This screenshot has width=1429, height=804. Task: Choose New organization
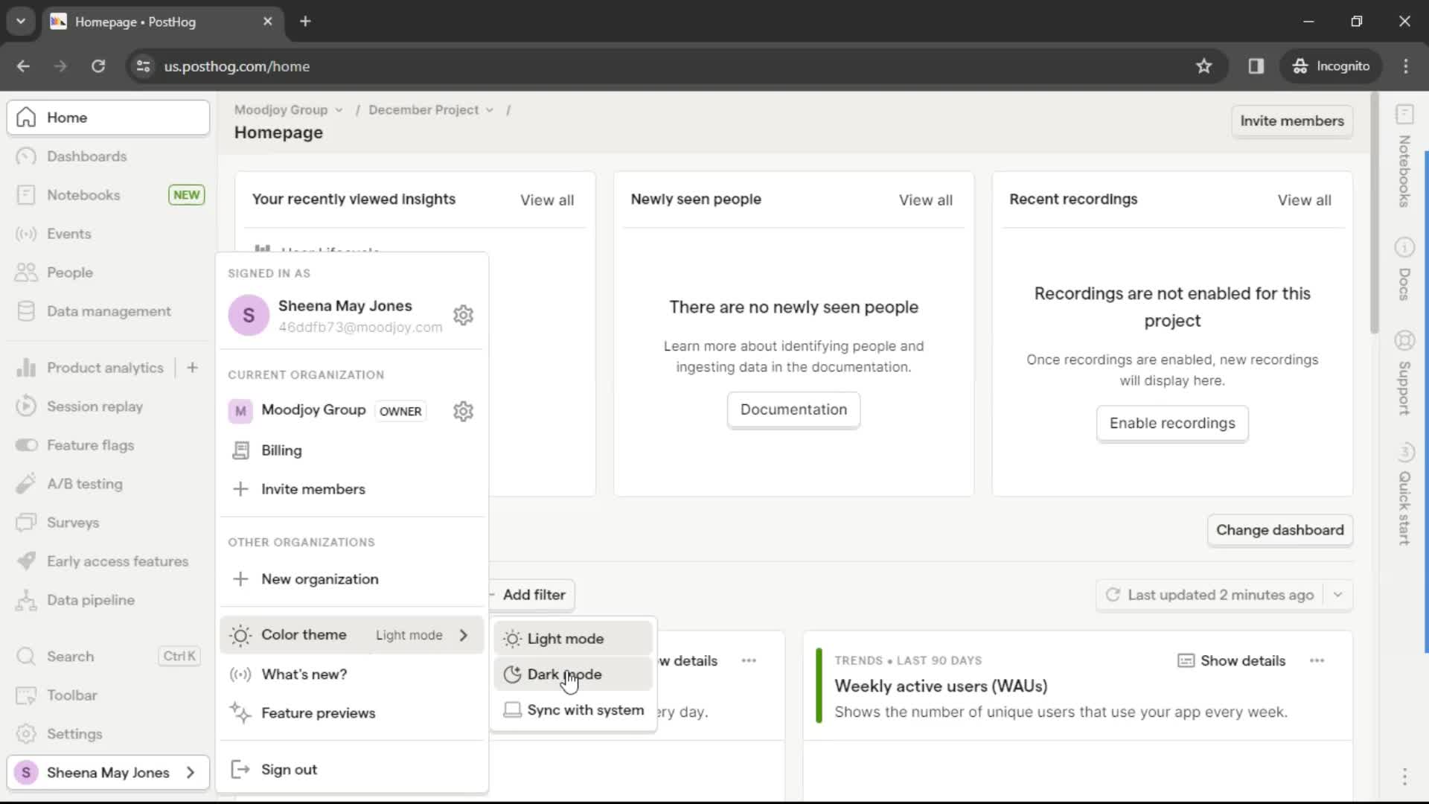pos(351,579)
